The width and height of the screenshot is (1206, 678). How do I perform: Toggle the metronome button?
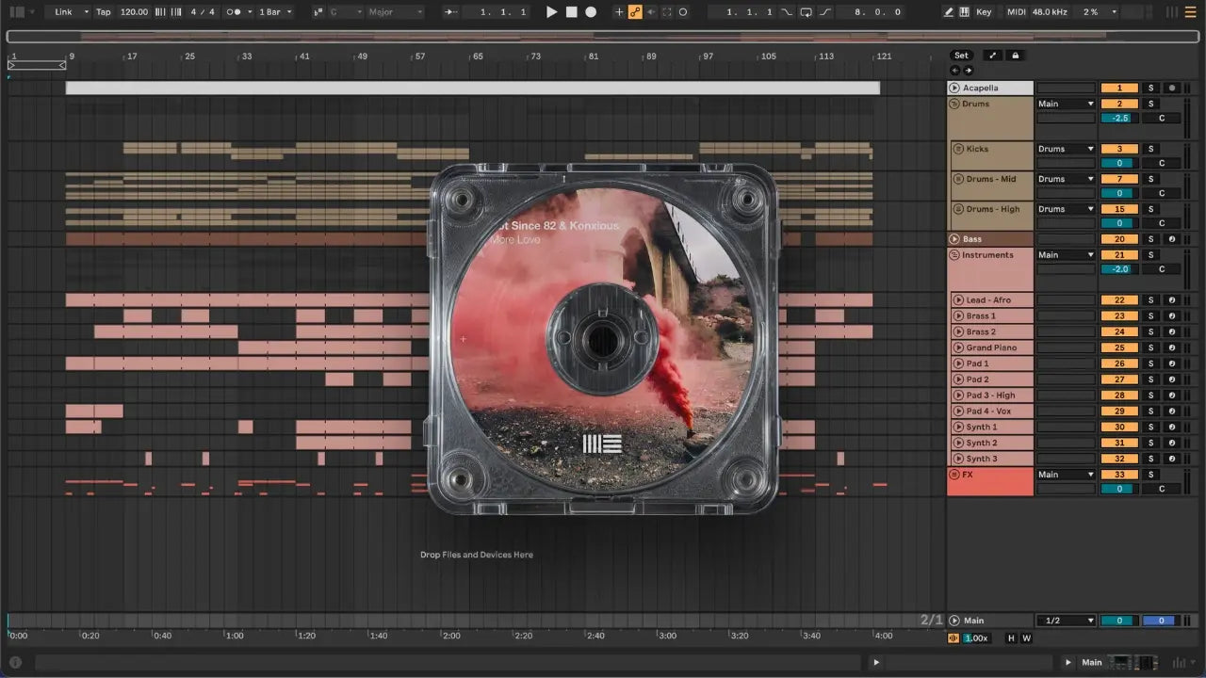point(236,12)
